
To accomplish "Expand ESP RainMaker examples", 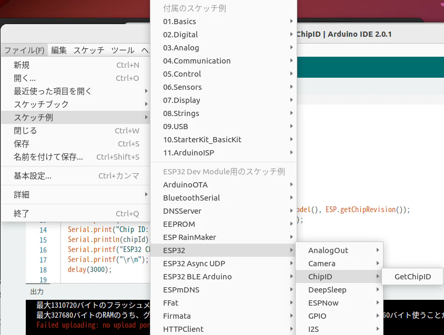I will (x=224, y=237).
